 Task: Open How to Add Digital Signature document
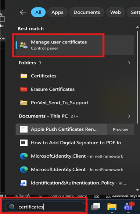pos(75,143)
